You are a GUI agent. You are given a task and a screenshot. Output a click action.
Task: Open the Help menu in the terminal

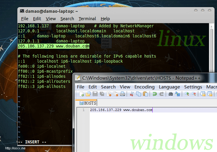tap(105, 19)
